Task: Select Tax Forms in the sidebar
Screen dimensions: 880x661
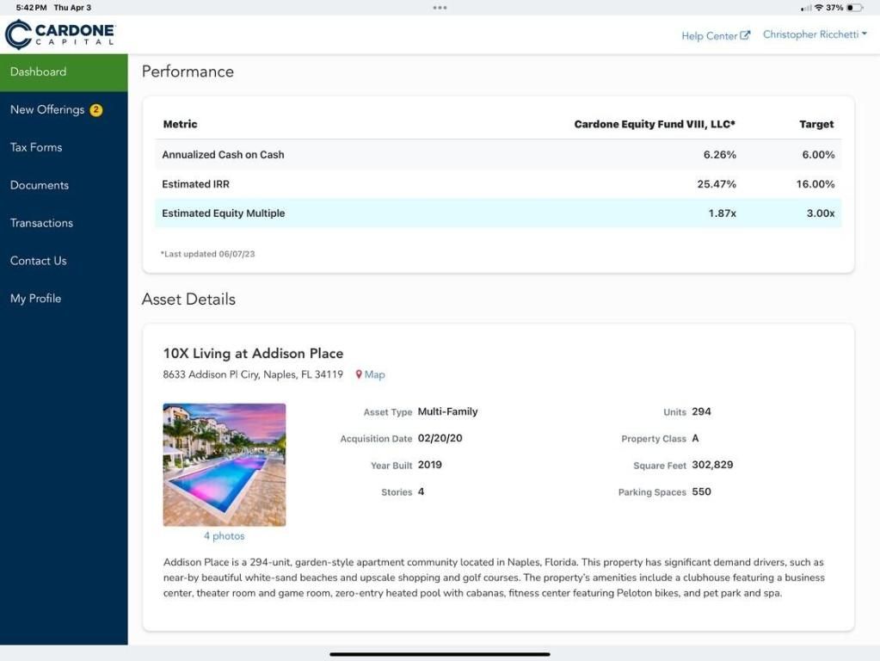Action: (36, 147)
